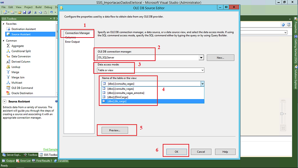
Task: Click the Cancel button
Action: pos(201,152)
